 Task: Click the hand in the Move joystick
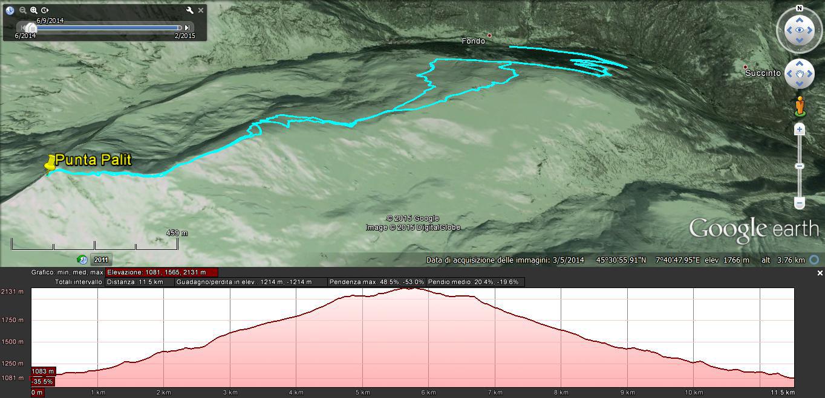point(800,74)
